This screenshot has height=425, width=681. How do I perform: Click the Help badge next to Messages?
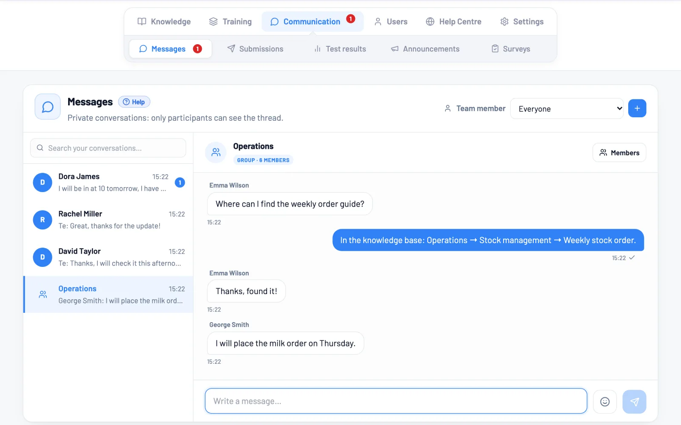pyautogui.click(x=134, y=102)
